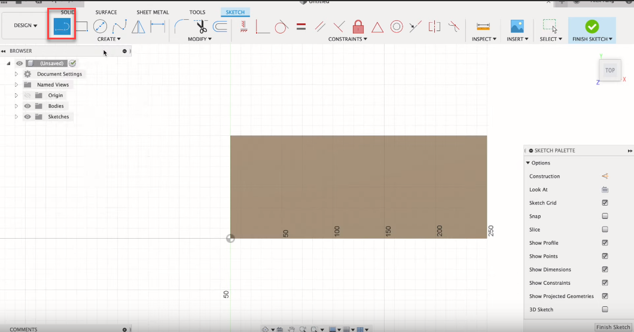Image resolution: width=634 pixels, height=332 pixels.
Task: Select the Sketch Dimension tool
Action: [x=157, y=27]
